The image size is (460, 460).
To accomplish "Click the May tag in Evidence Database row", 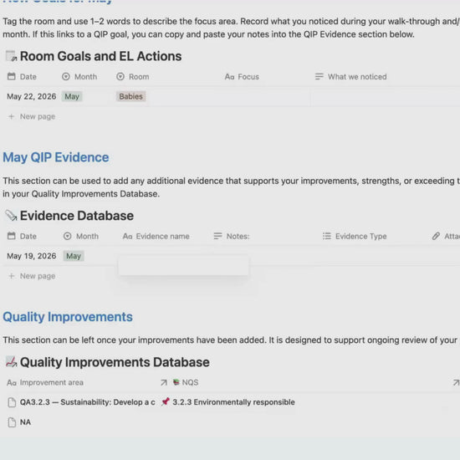I will 74,256.
